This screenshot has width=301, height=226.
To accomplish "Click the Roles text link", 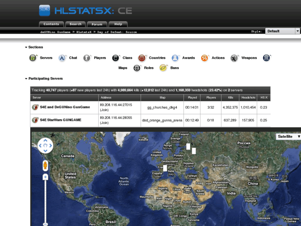I will [x=149, y=68].
